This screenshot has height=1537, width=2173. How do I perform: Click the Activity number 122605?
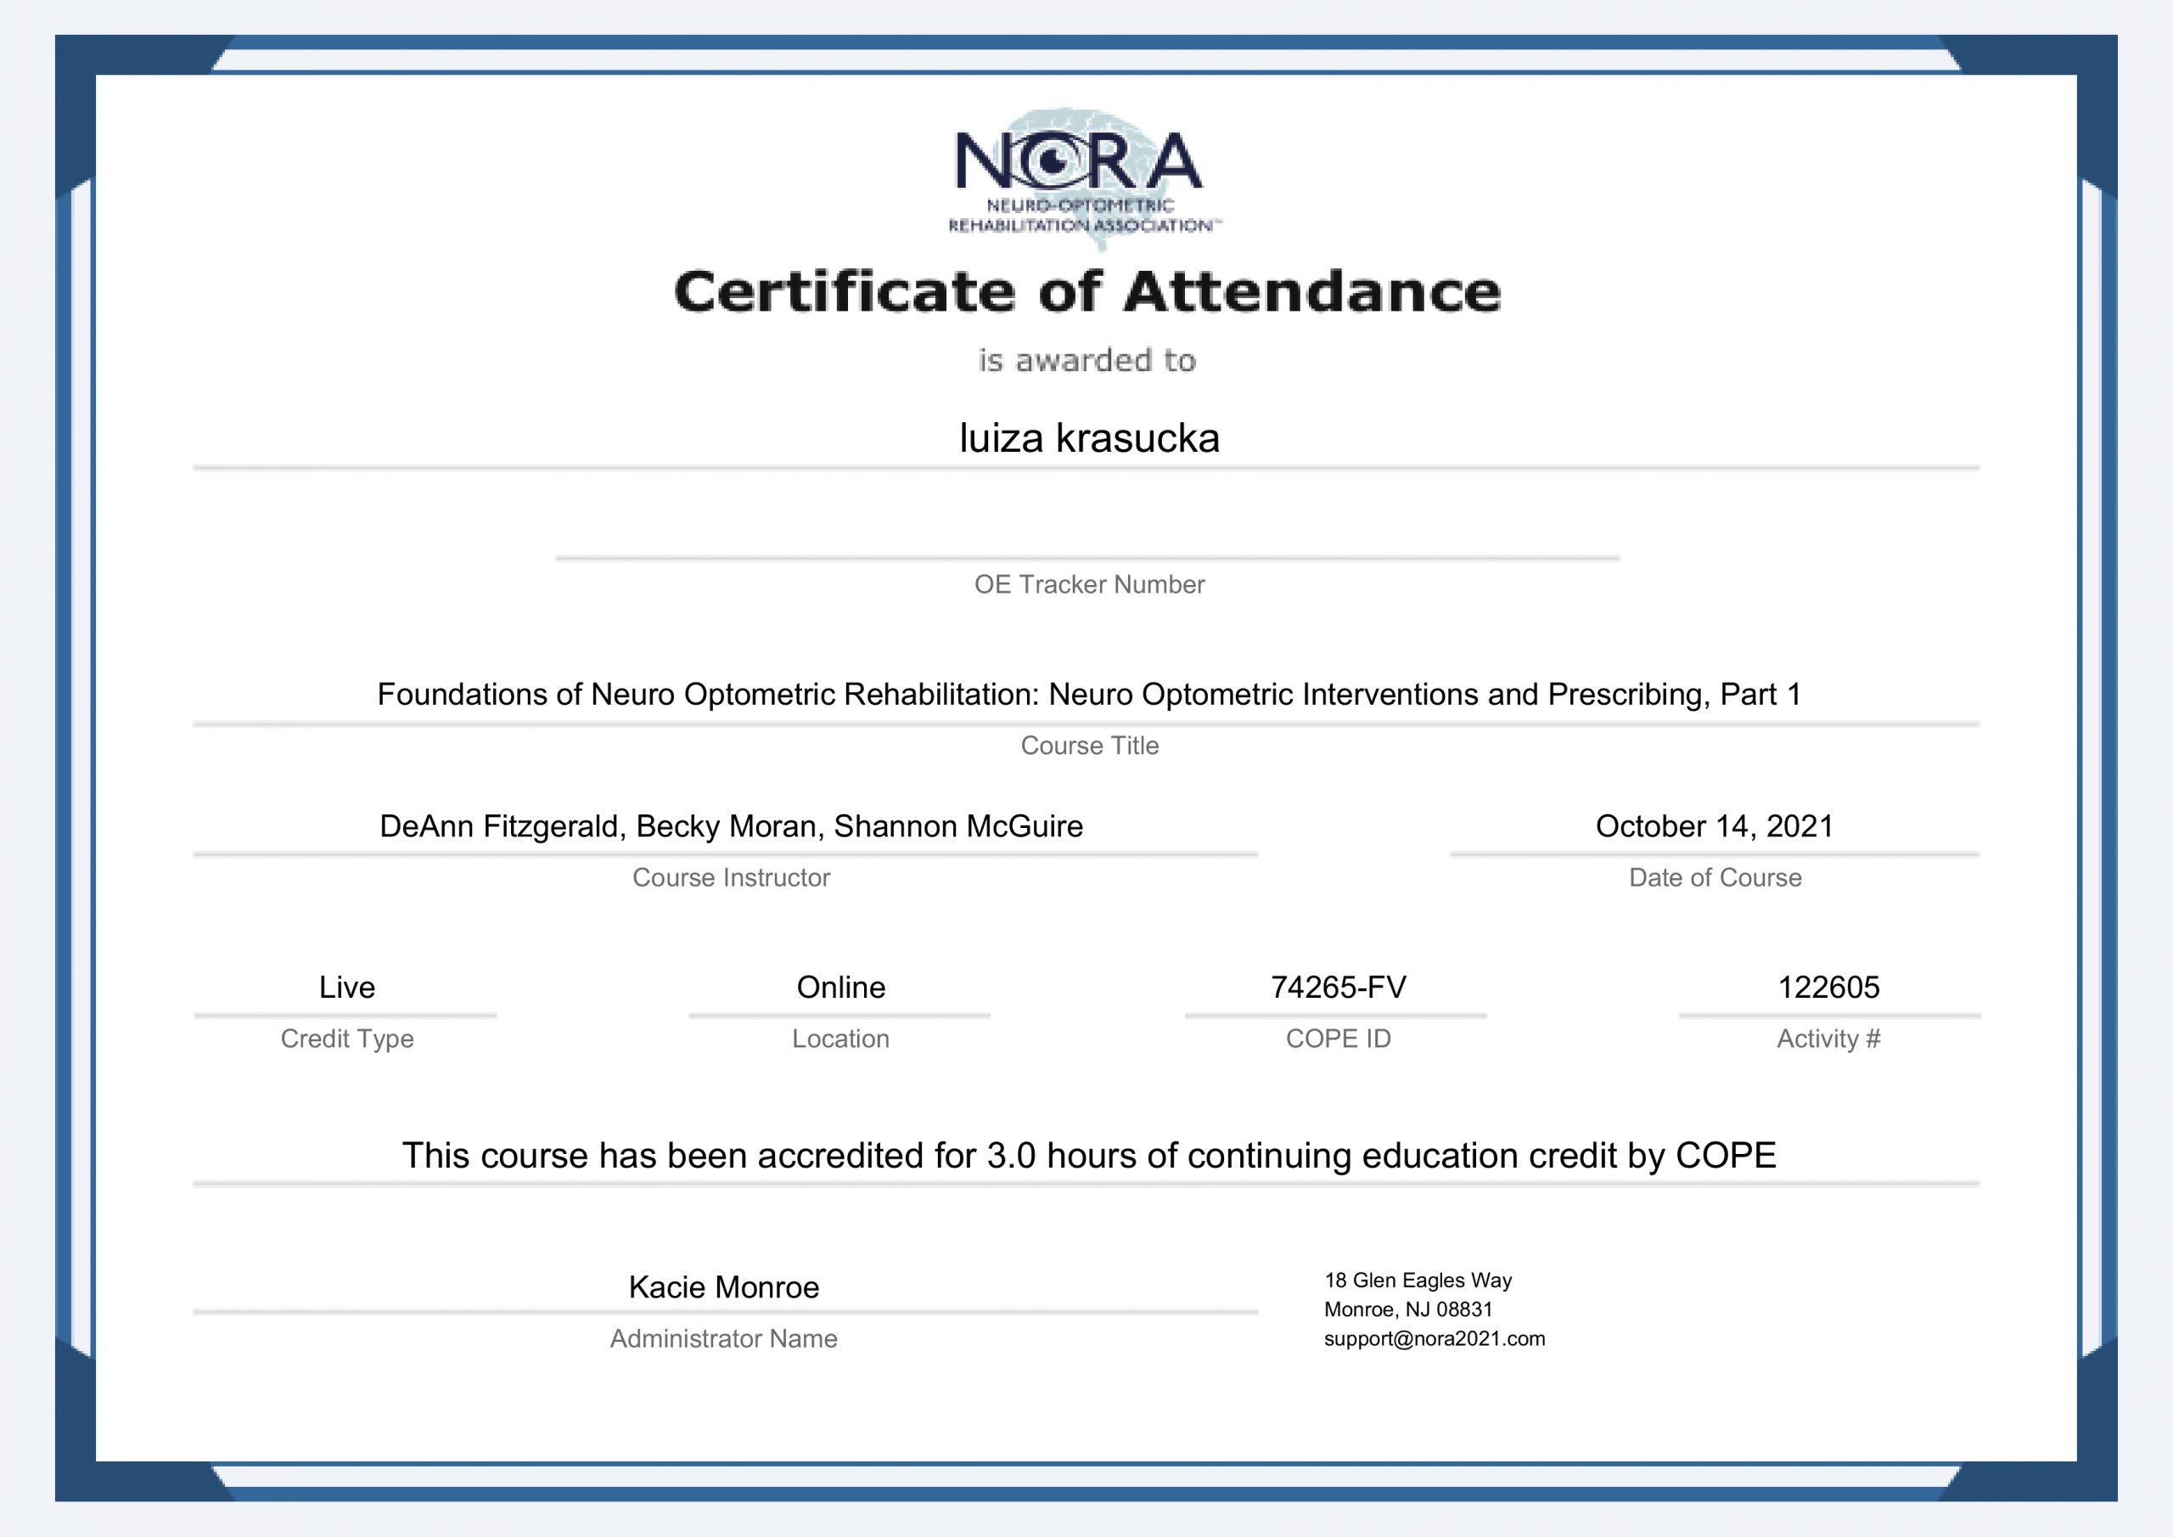1828,988
